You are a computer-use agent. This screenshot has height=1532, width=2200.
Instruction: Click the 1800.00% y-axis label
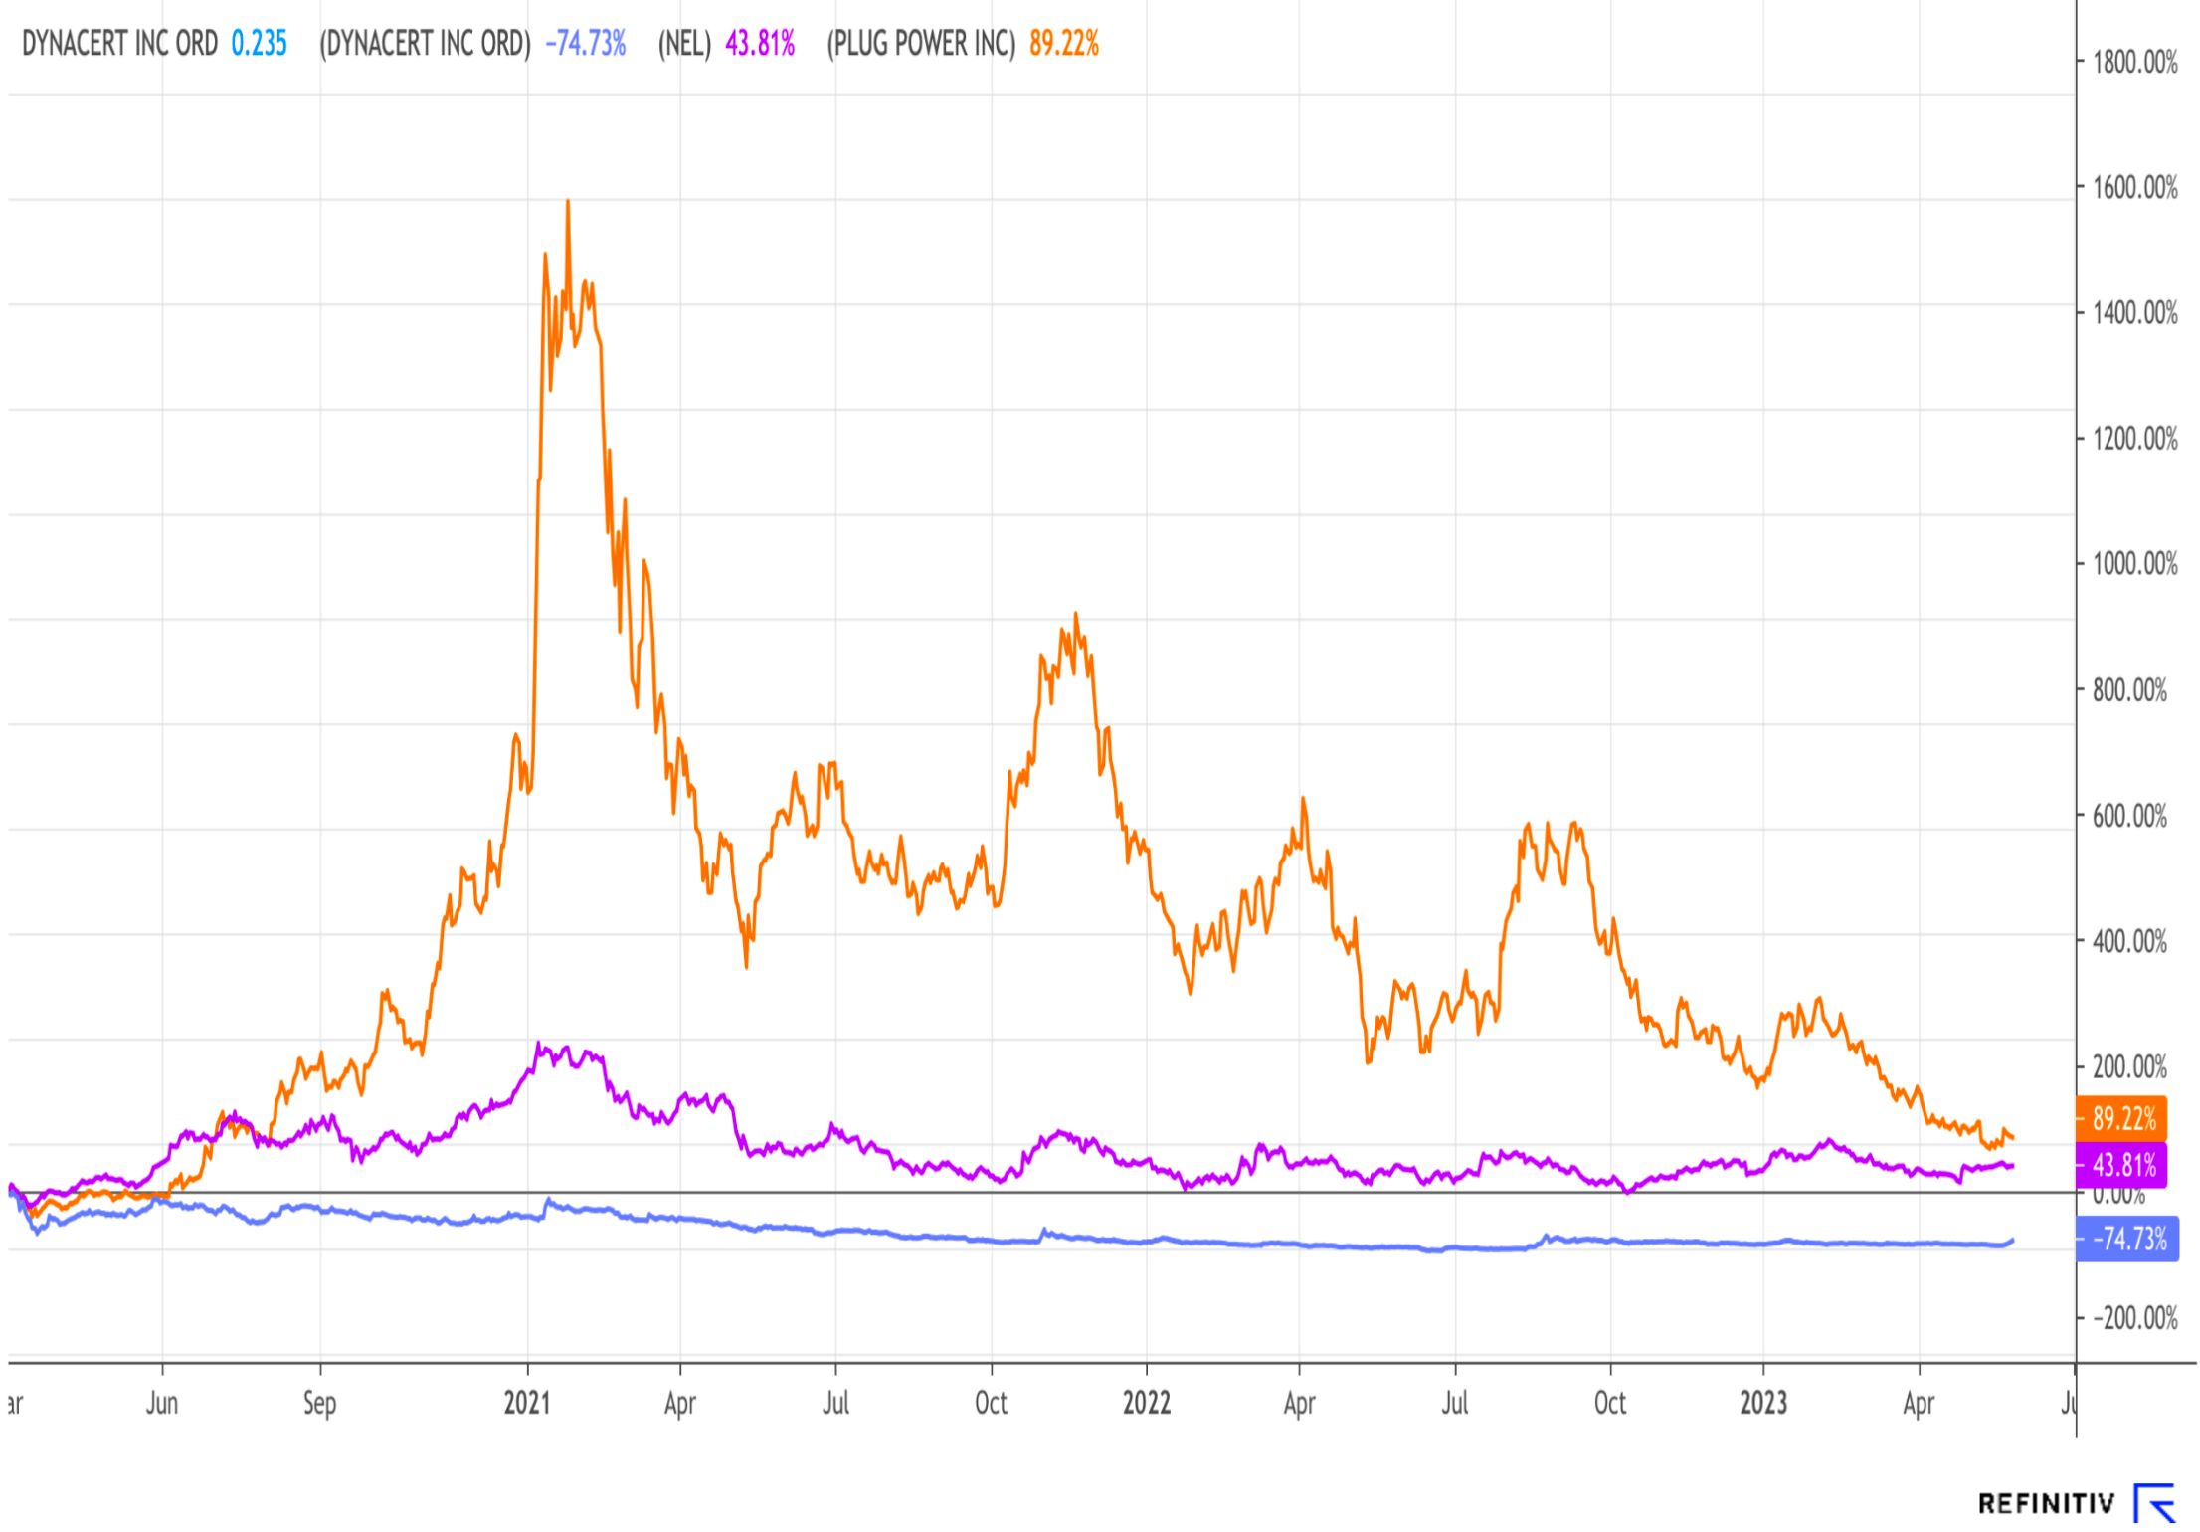[x=2134, y=62]
